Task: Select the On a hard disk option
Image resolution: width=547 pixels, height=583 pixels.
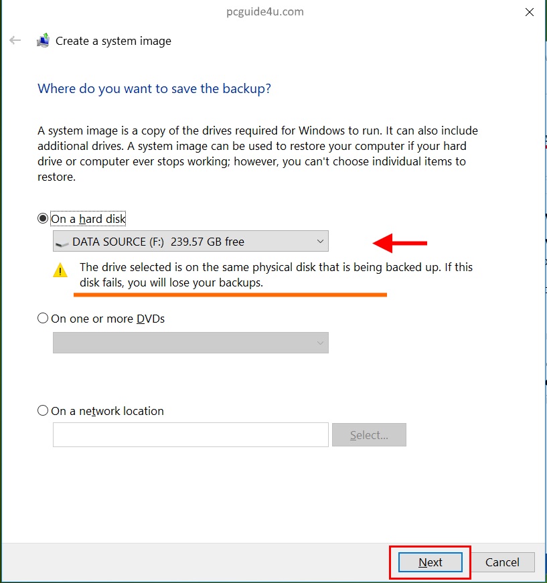Action: pos(44,219)
